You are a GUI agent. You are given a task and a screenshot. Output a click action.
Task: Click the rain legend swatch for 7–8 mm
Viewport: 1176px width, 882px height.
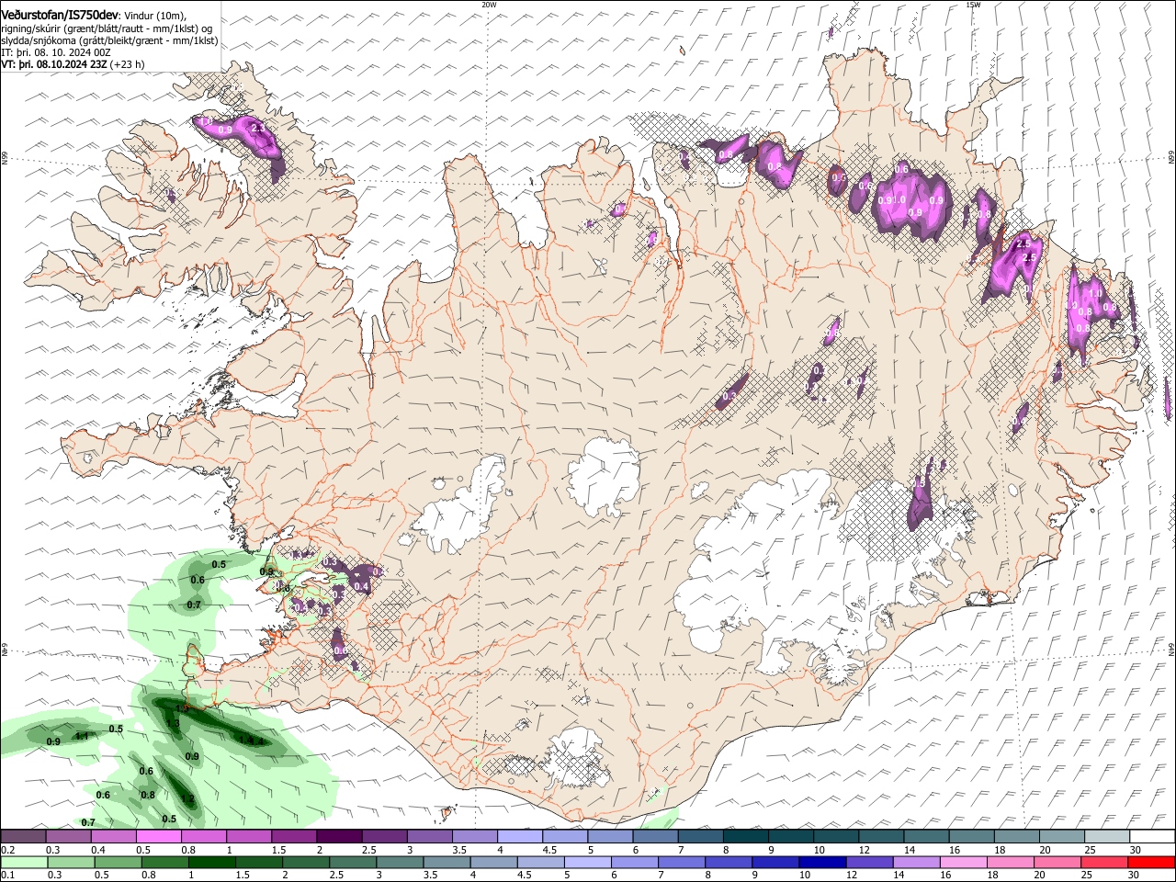click(681, 862)
